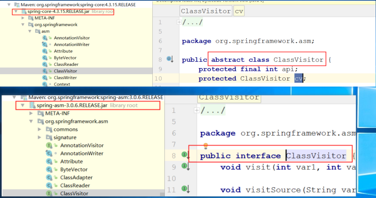
Task: Select Attribute class in the top tree
Action: (63, 51)
